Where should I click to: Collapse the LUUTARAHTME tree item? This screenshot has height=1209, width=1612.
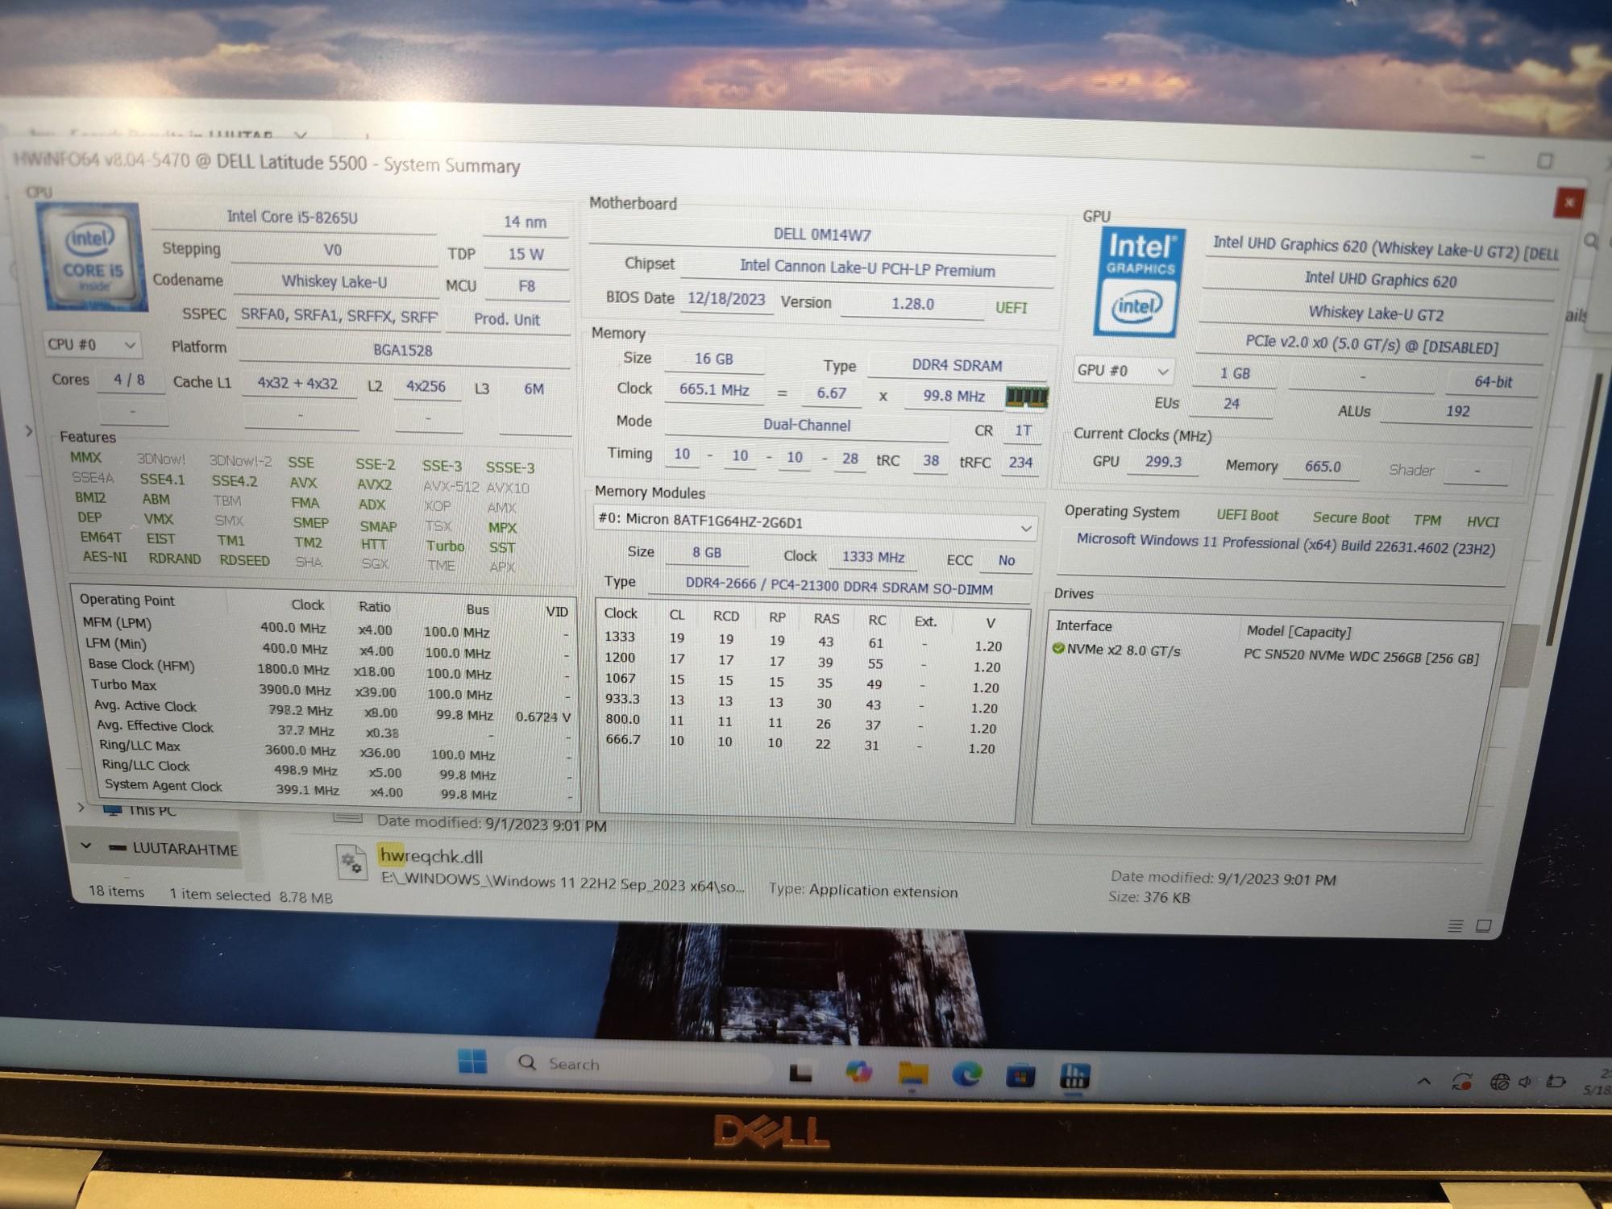pyautogui.click(x=86, y=846)
